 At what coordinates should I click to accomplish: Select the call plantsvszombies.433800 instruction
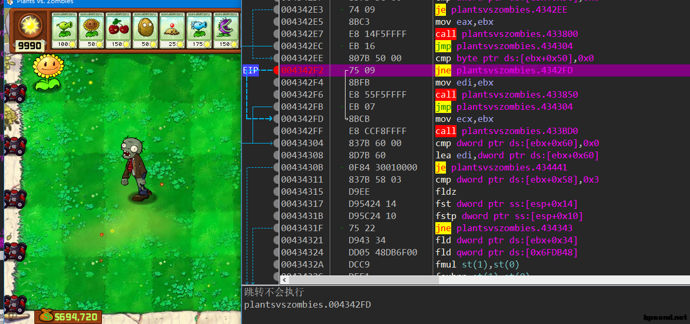click(x=507, y=34)
